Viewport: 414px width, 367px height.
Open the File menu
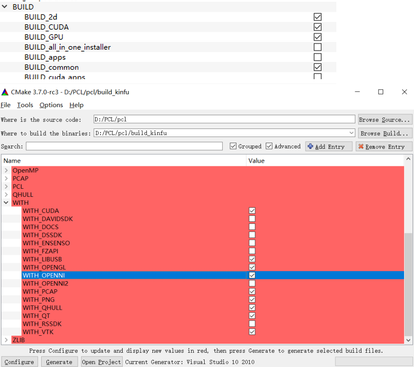(x=6, y=105)
